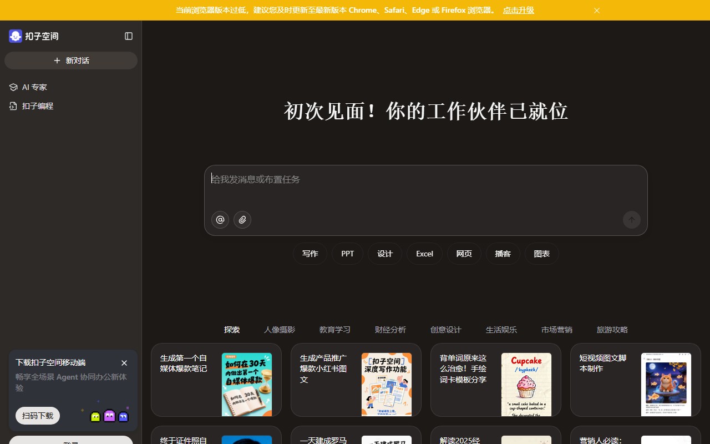Start a new chat with 新对话
This screenshot has height=444, width=710.
pyautogui.click(x=71, y=60)
